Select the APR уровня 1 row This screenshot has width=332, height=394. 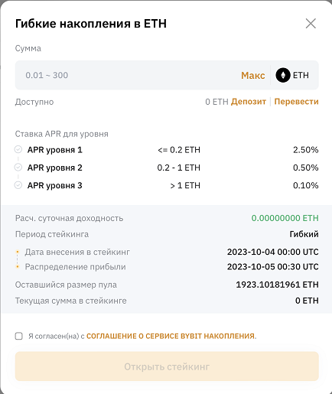[167, 150]
